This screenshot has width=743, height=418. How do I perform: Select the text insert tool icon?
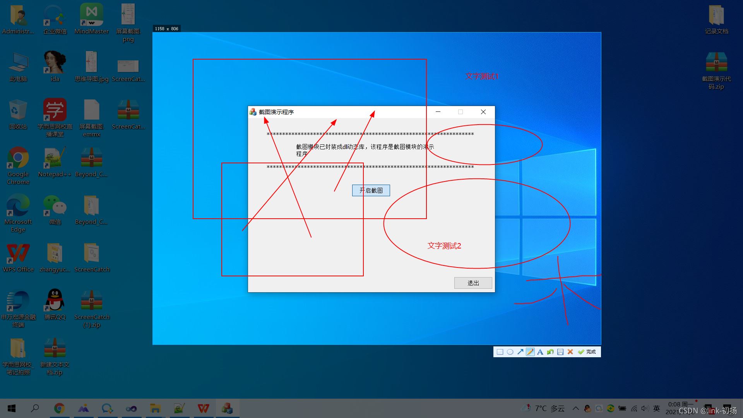click(540, 352)
